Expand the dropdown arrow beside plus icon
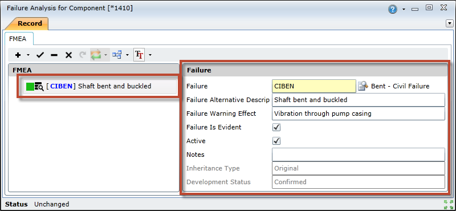 [28, 55]
